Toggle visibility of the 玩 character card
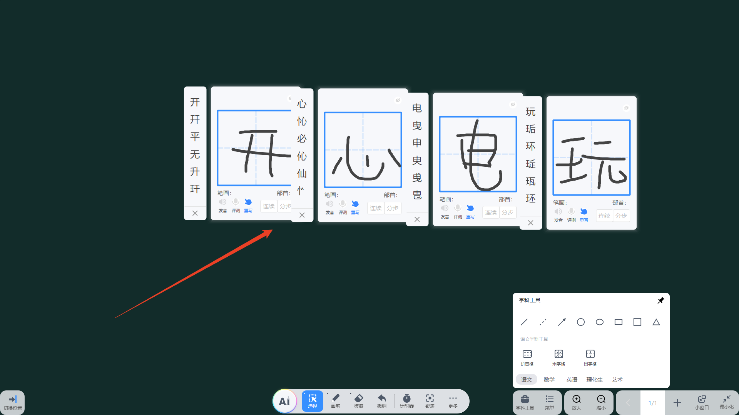 click(626, 108)
